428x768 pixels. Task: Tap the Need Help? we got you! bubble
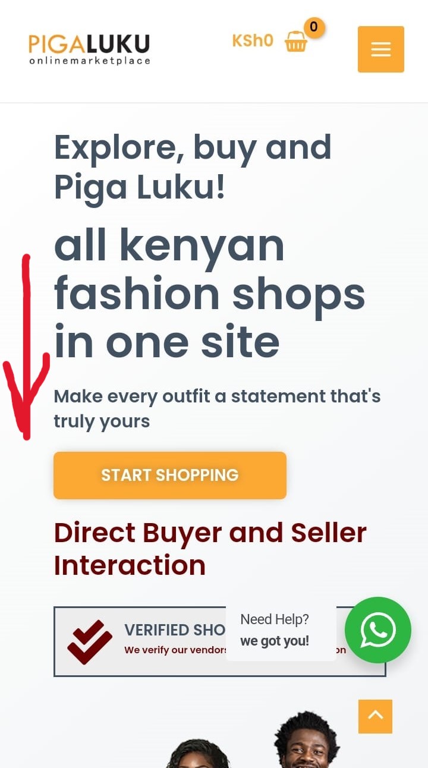281,630
